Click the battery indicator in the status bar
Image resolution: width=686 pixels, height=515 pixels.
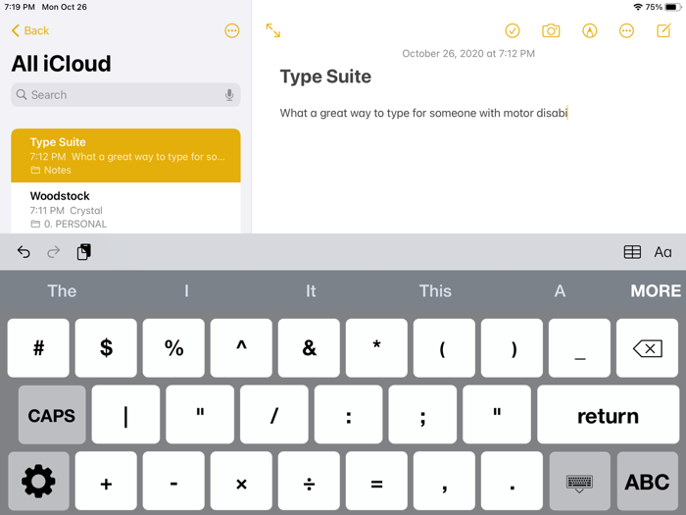tap(671, 7)
